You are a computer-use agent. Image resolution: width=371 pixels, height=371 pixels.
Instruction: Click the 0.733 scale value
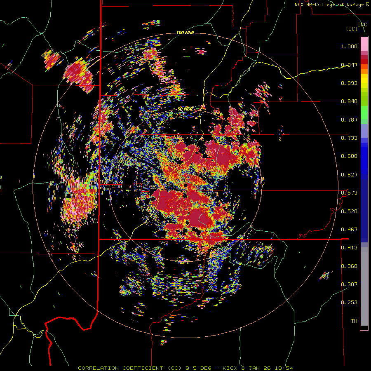click(x=349, y=138)
